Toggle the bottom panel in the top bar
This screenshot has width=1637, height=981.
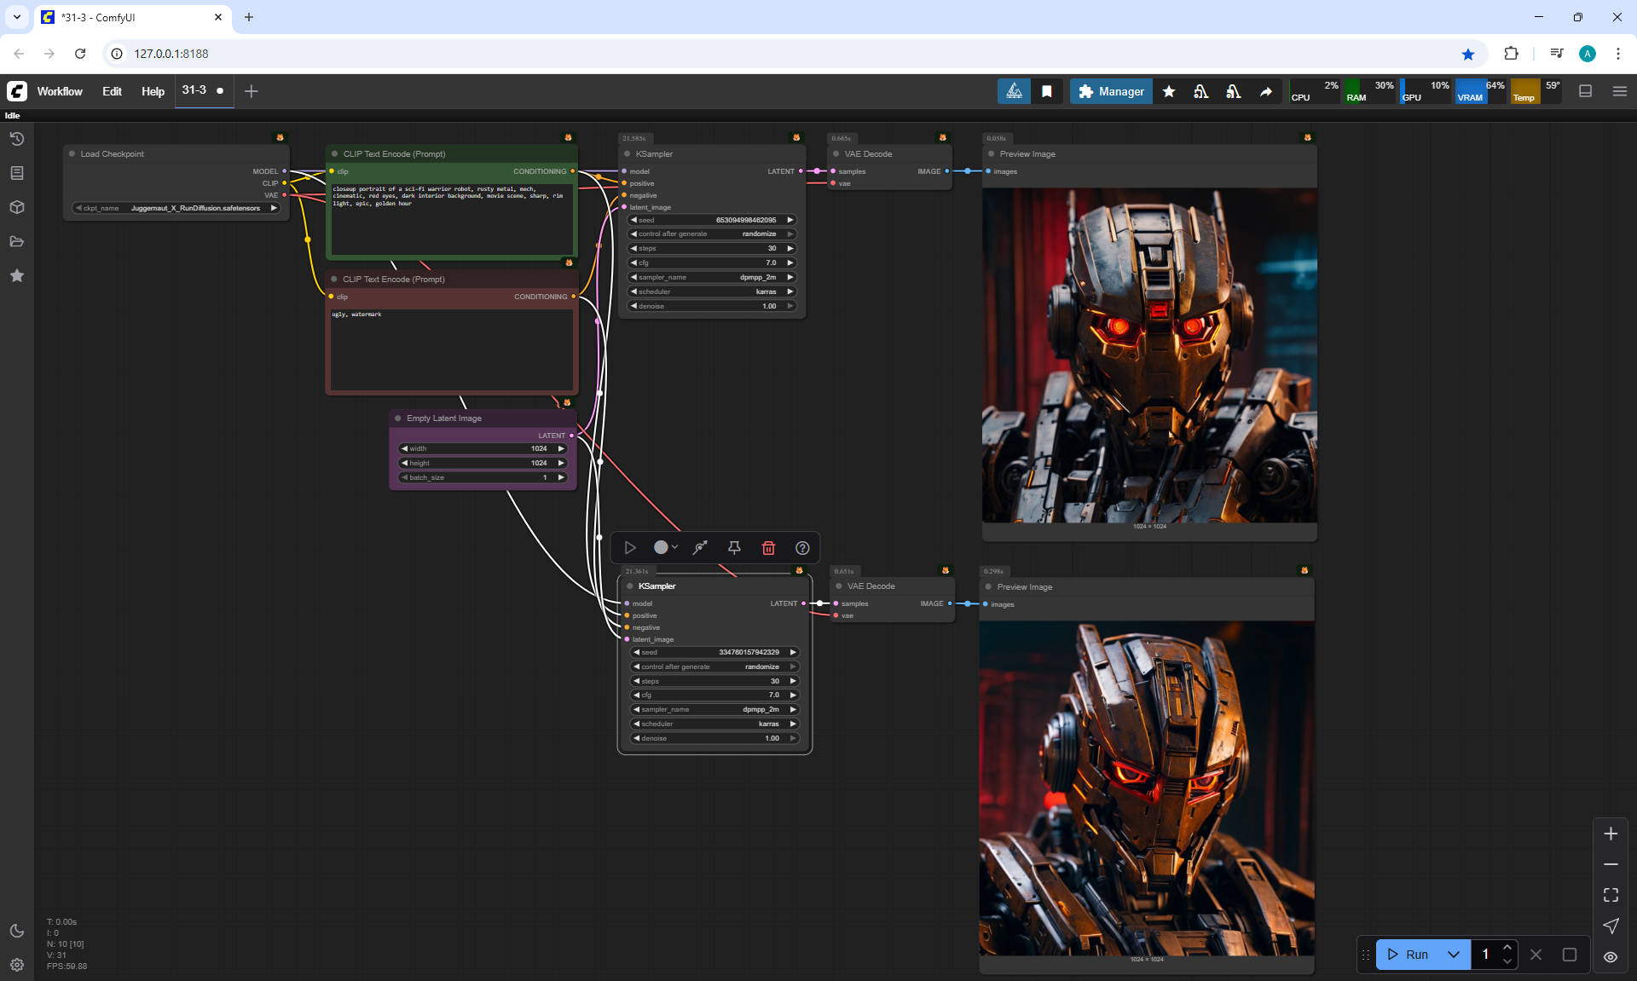[x=1586, y=91]
